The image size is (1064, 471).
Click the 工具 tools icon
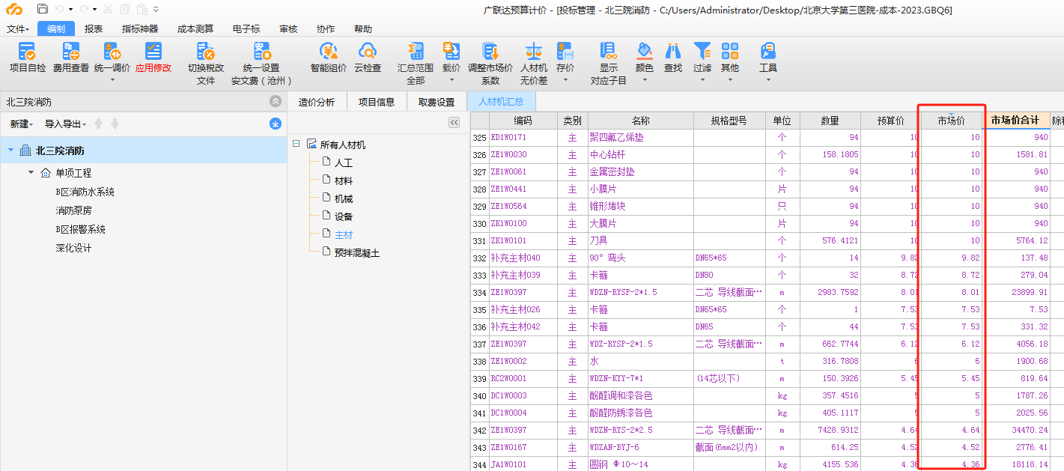click(768, 51)
